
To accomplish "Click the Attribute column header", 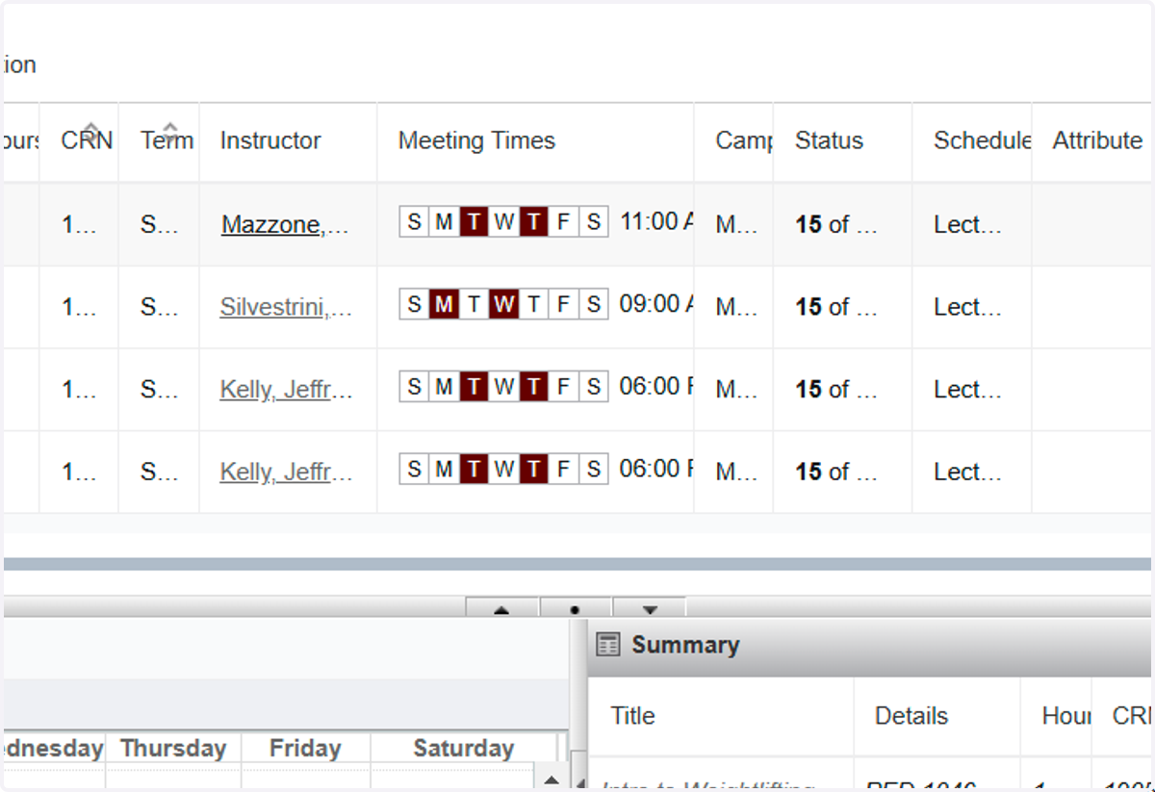I will (x=1096, y=141).
